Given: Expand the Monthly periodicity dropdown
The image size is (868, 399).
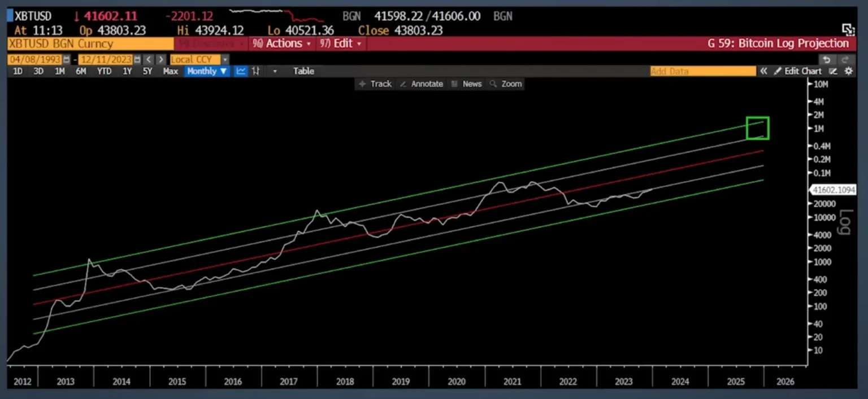Looking at the screenshot, I should pos(207,71).
